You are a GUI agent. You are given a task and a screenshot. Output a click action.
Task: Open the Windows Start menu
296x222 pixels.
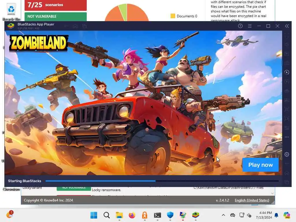pyautogui.click(x=94, y=215)
